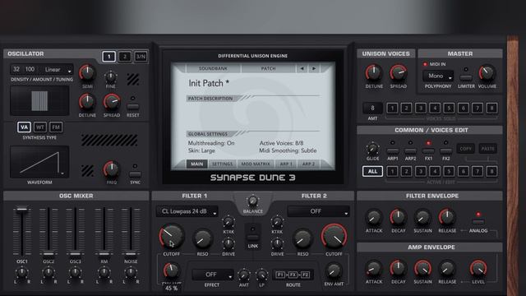Screen dimensions: 526x296
Task: Select oscillator 3/N button
Action: click(x=141, y=57)
